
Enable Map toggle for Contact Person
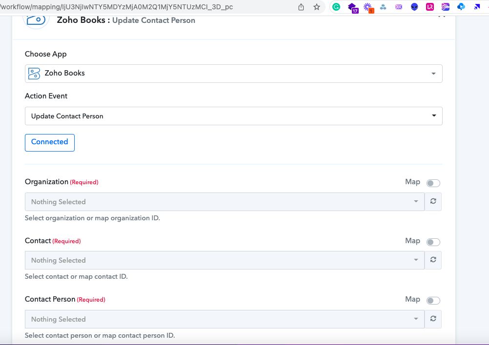(433, 301)
